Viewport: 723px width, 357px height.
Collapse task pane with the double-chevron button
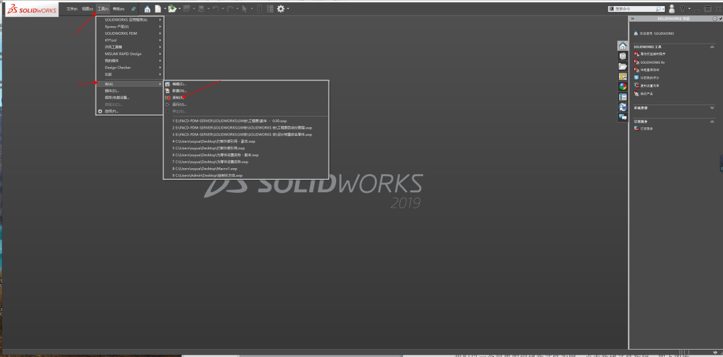pos(633,19)
